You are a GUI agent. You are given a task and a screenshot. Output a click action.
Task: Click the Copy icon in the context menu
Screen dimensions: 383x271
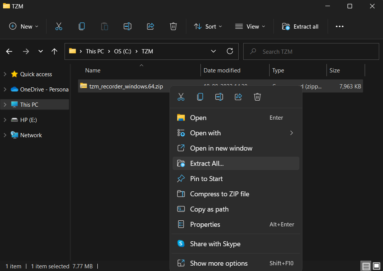[x=200, y=97]
